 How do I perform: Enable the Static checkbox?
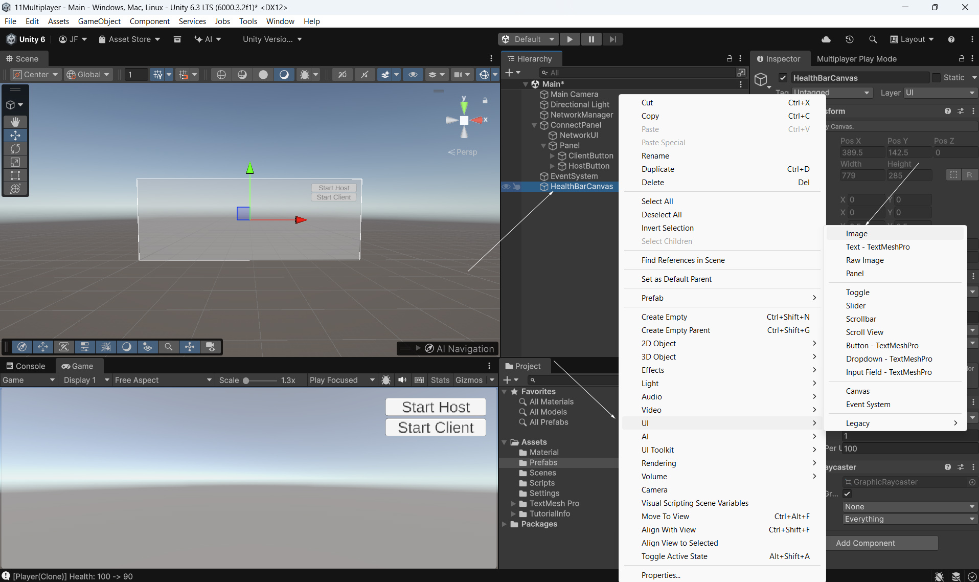[x=936, y=78]
